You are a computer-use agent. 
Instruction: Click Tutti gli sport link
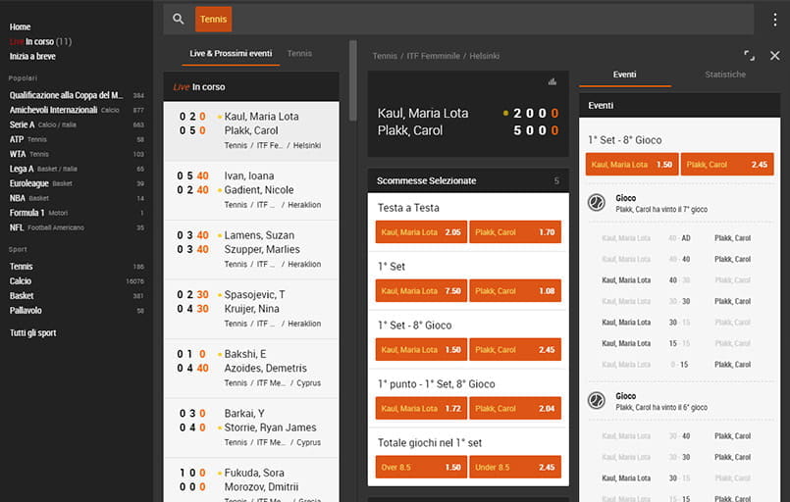click(33, 332)
